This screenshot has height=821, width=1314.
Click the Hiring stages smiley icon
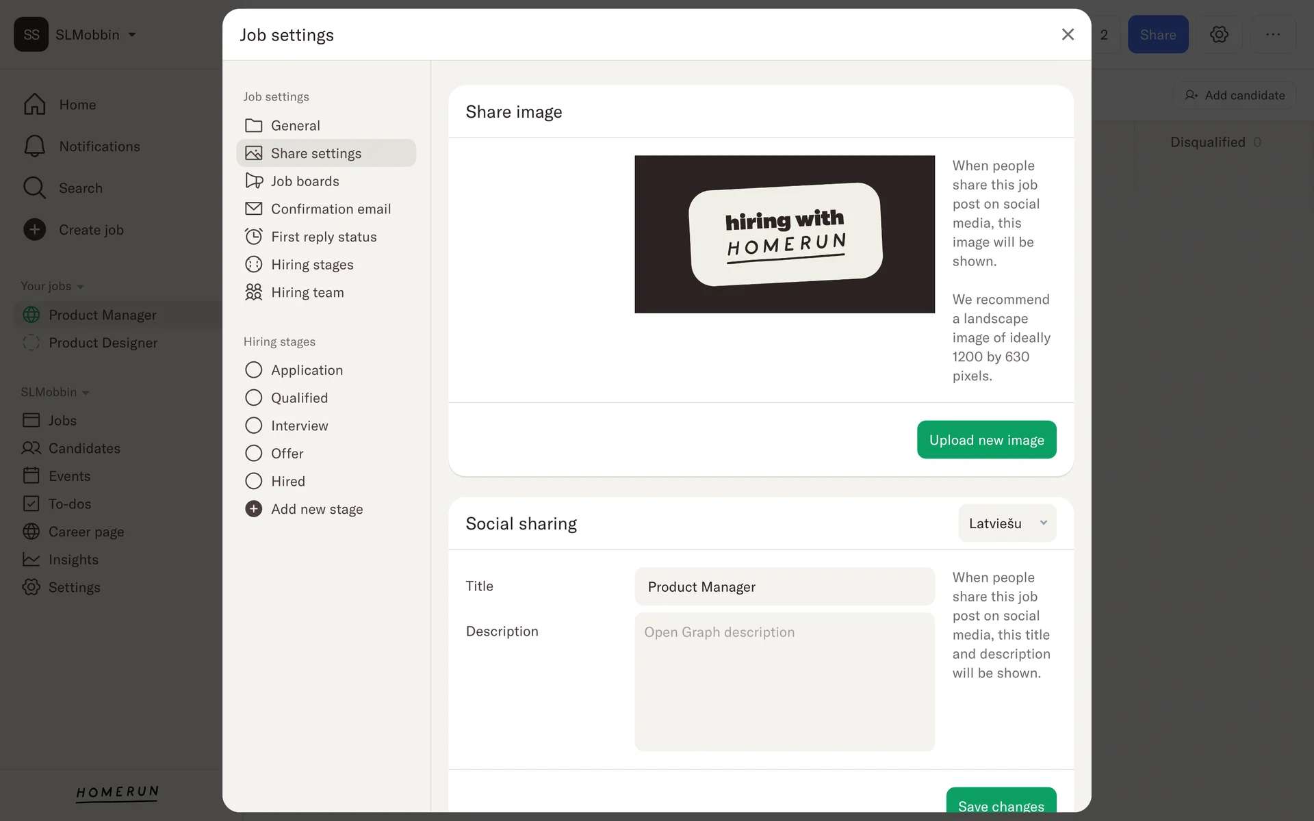254,264
